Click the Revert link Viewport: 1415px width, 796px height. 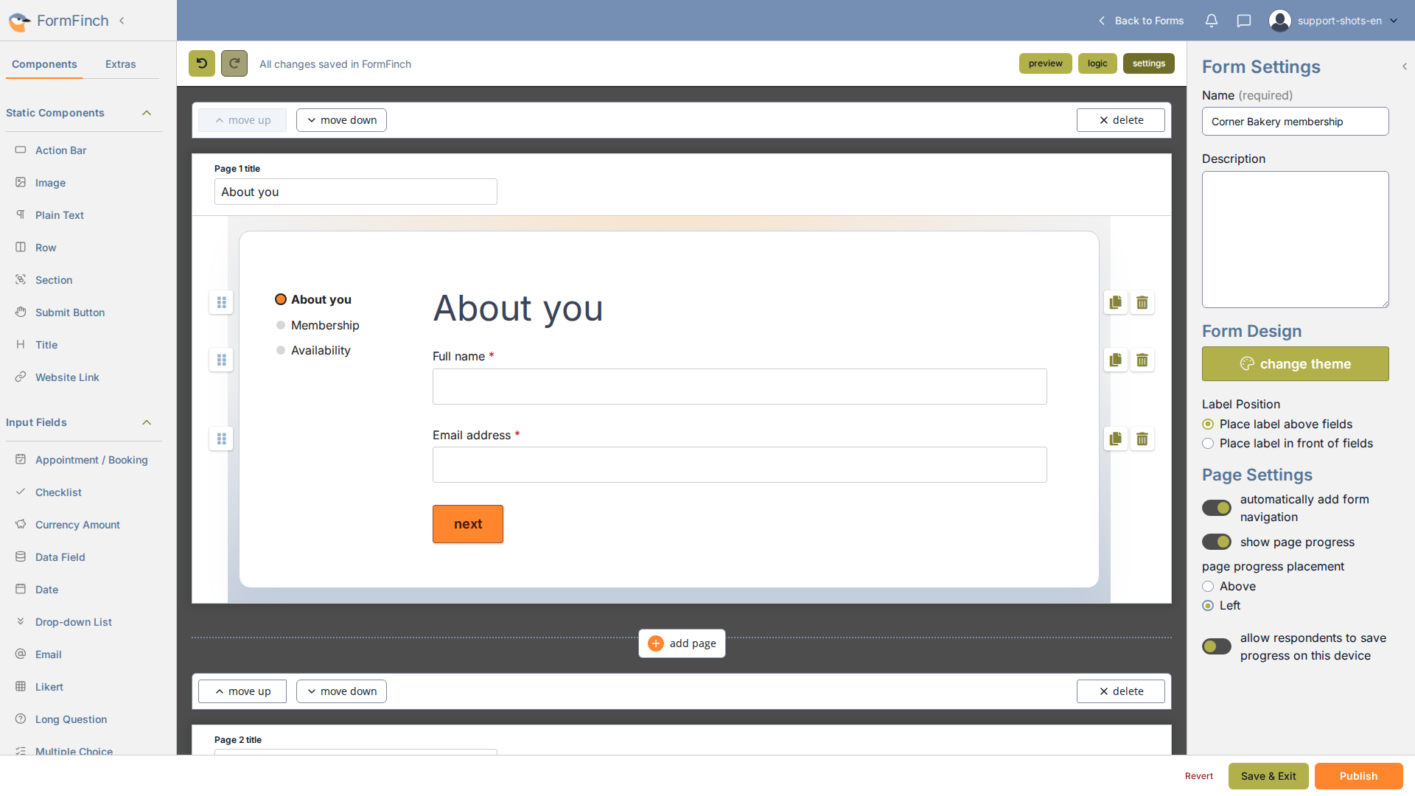coord(1198,776)
